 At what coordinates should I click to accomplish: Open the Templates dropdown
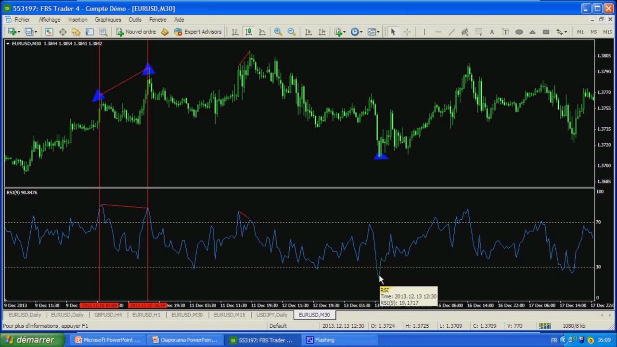(373, 32)
